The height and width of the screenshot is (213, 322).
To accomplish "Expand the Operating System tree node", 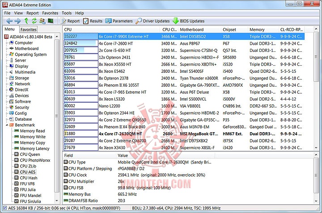I will click(7, 54).
